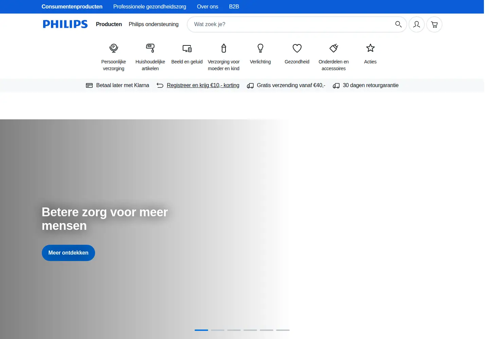Select the Persoonlijke verzorging category icon
The width and height of the screenshot is (489, 339).
click(x=114, y=48)
